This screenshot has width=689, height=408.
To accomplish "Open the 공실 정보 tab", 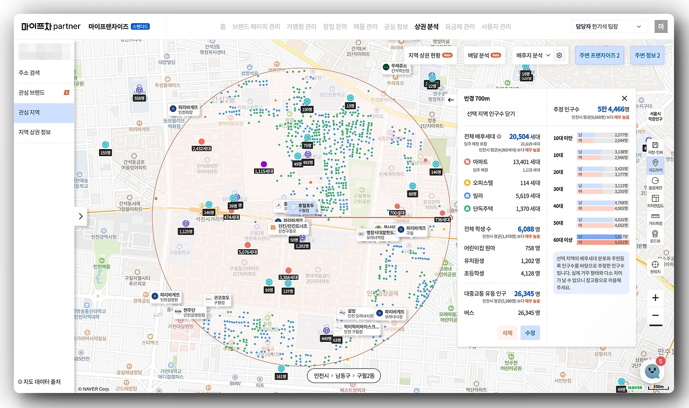I will coord(396,26).
